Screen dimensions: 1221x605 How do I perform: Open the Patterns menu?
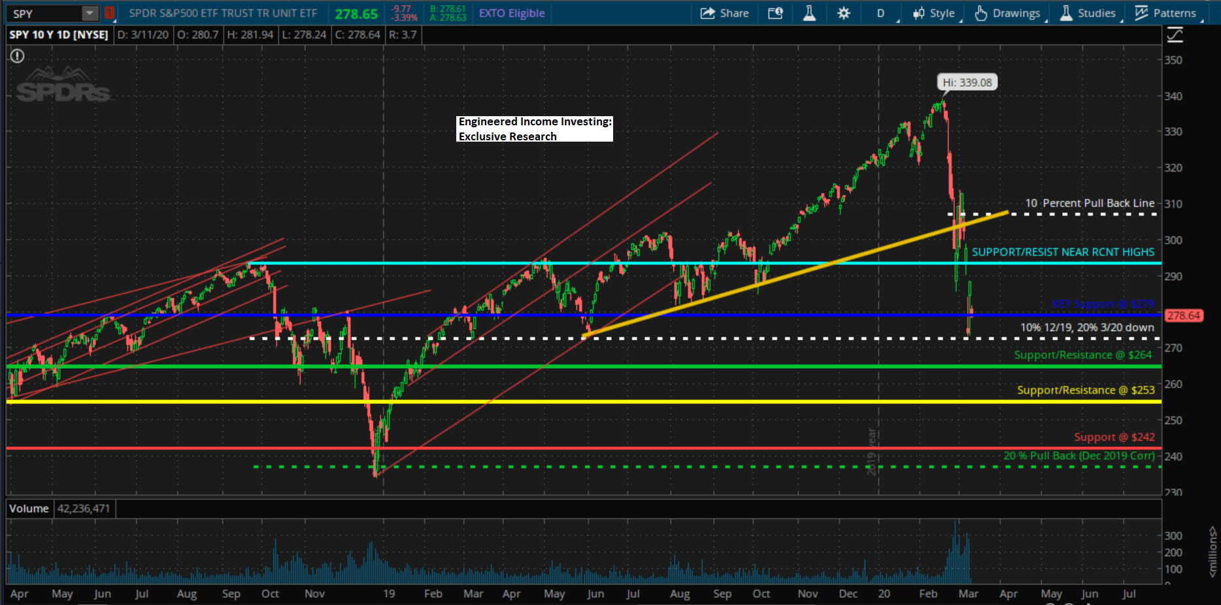click(1165, 13)
